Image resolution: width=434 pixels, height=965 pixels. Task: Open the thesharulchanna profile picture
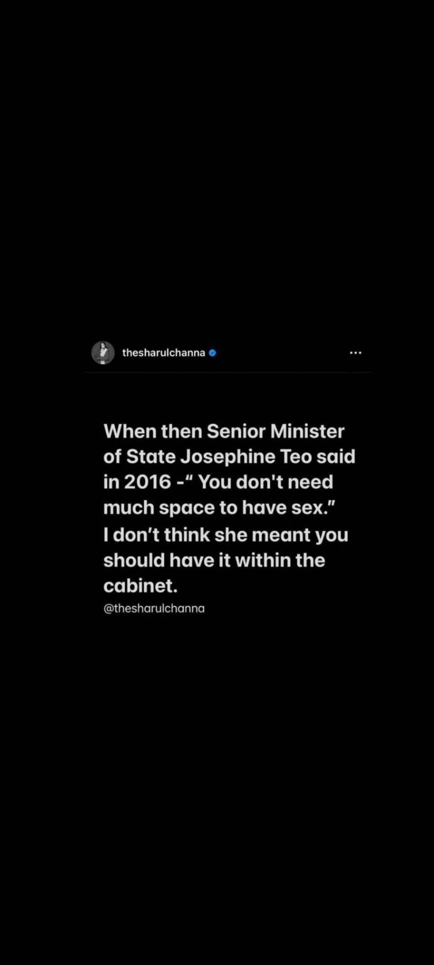coord(103,353)
